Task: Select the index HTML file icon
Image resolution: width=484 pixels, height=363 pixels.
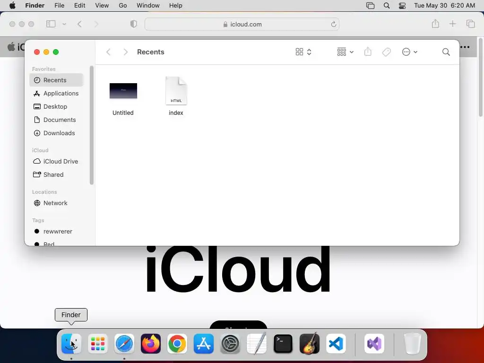Action: 176,91
